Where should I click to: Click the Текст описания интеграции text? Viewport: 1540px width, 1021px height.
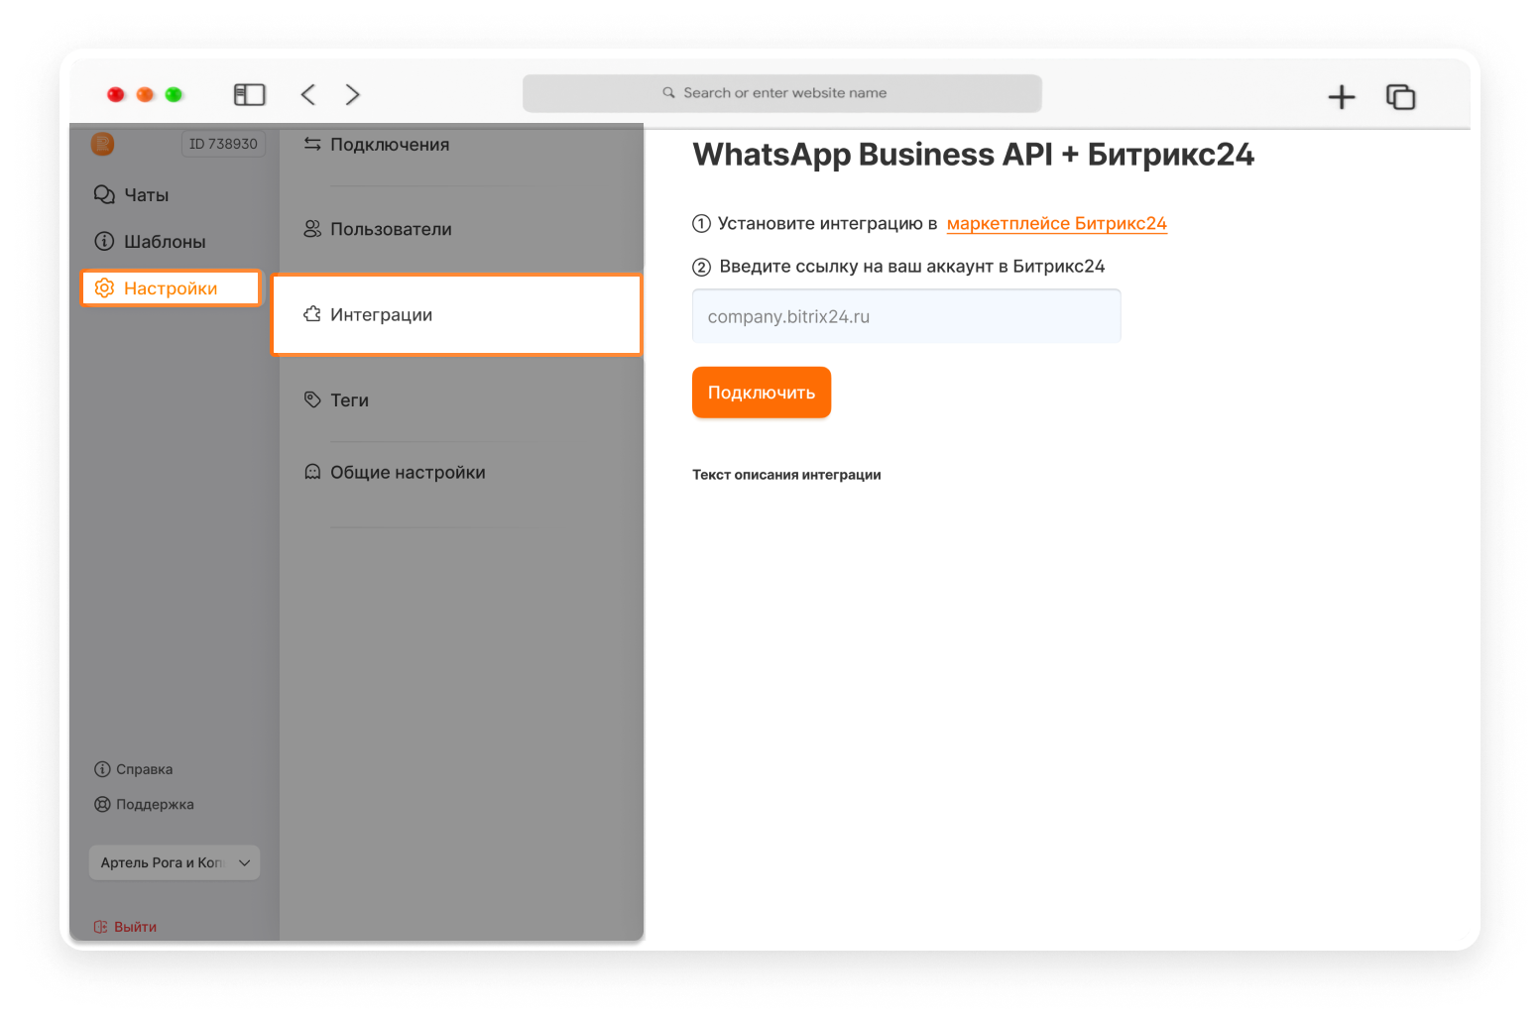coord(786,475)
